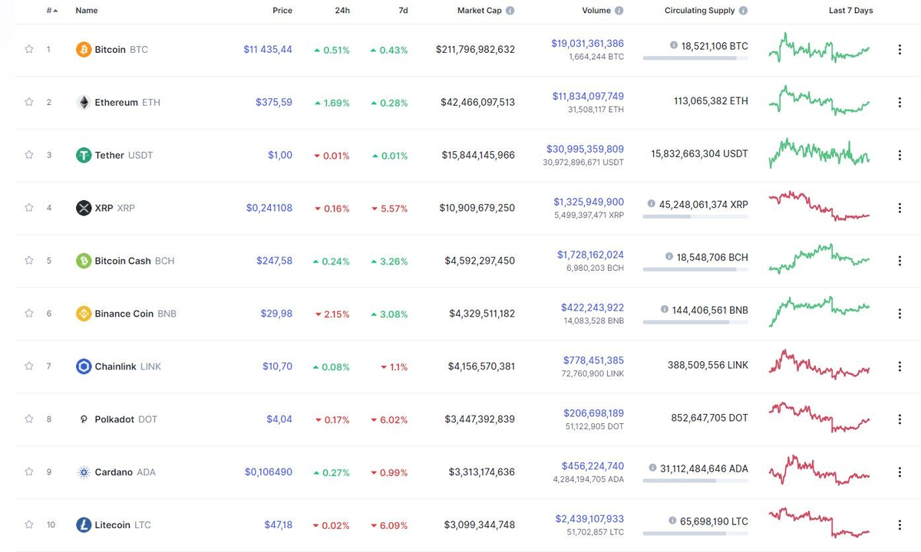Image resolution: width=921 pixels, height=552 pixels.
Task: Open the three-dot menu for Cardano
Action: pyautogui.click(x=900, y=473)
